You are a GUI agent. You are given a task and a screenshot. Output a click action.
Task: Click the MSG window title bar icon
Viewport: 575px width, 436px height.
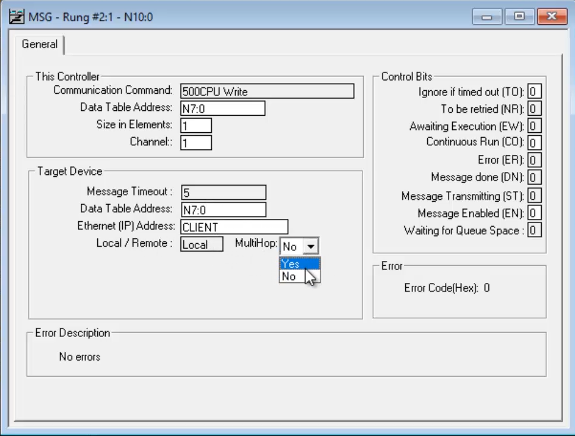(17, 17)
